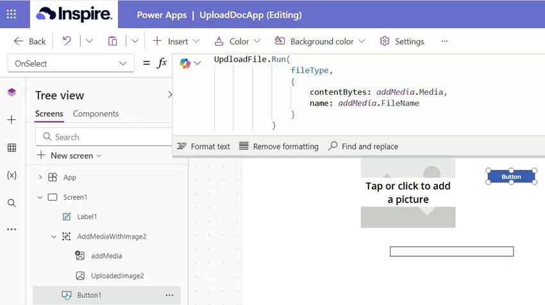Open sidebar more options ellipsis

[x=12, y=229]
